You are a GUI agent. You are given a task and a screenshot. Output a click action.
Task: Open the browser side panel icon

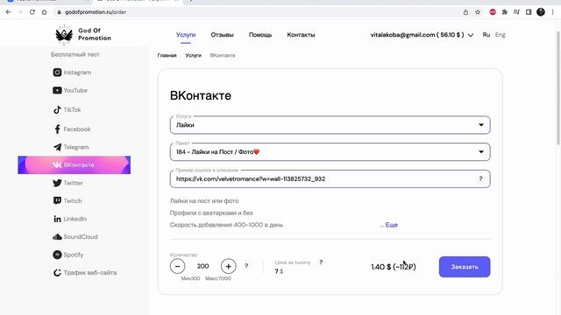(529, 11)
